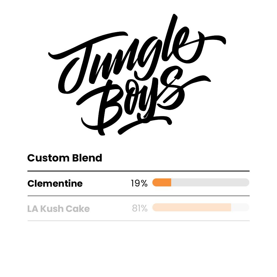Image resolution: width=277 pixels, height=277 pixels.
Task: Select the LA Kush Cake strain label
Action: pos(58,209)
